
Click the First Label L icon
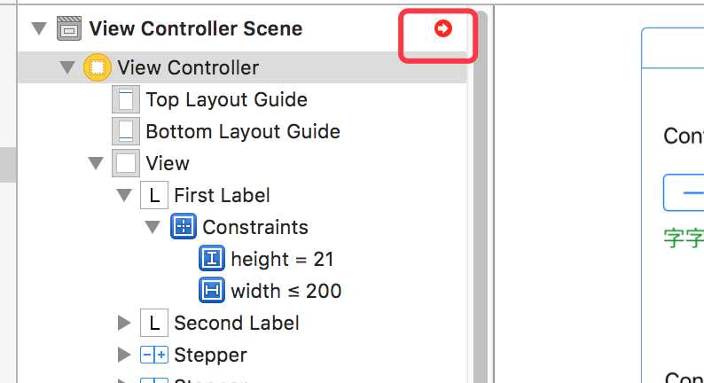point(154,195)
